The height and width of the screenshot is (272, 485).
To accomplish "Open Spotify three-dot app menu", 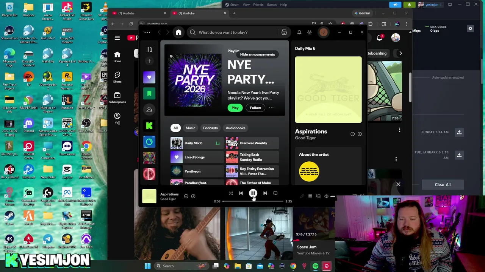I will 147,32.
